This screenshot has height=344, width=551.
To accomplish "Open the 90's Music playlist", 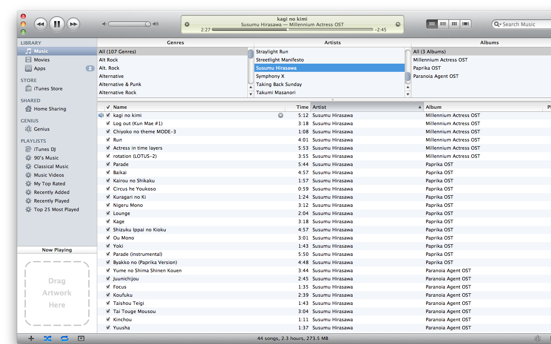I will pos(57,158).
